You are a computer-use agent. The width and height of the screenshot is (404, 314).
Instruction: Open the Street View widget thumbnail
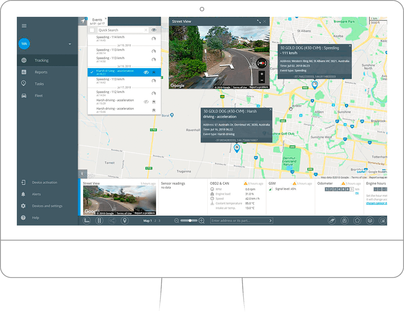(x=120, y=200)
